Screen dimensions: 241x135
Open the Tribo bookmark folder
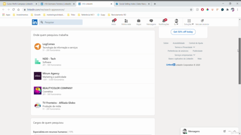pyautogui.click(x=71, y=15)
